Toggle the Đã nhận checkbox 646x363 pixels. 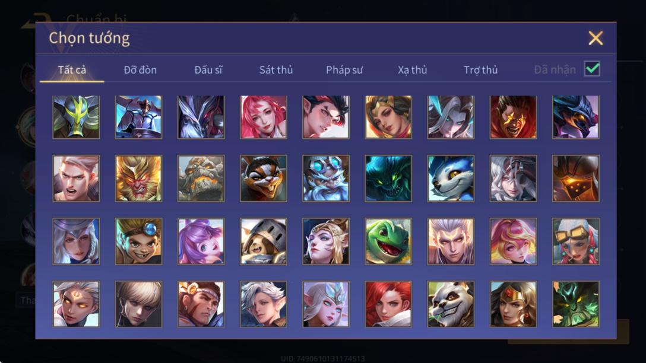[x=592, y=69]
